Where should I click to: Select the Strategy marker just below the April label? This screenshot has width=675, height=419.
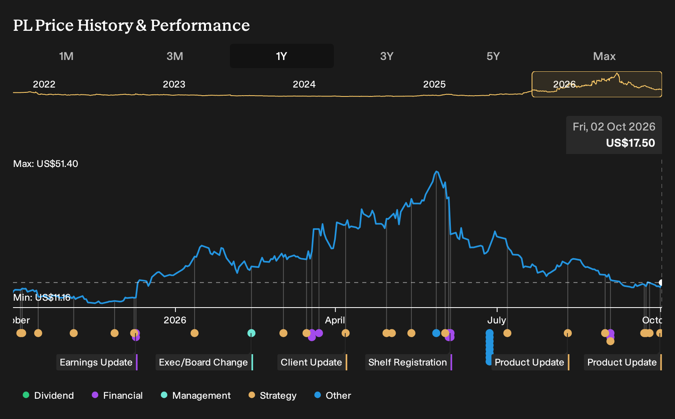(x=346, y=333)
